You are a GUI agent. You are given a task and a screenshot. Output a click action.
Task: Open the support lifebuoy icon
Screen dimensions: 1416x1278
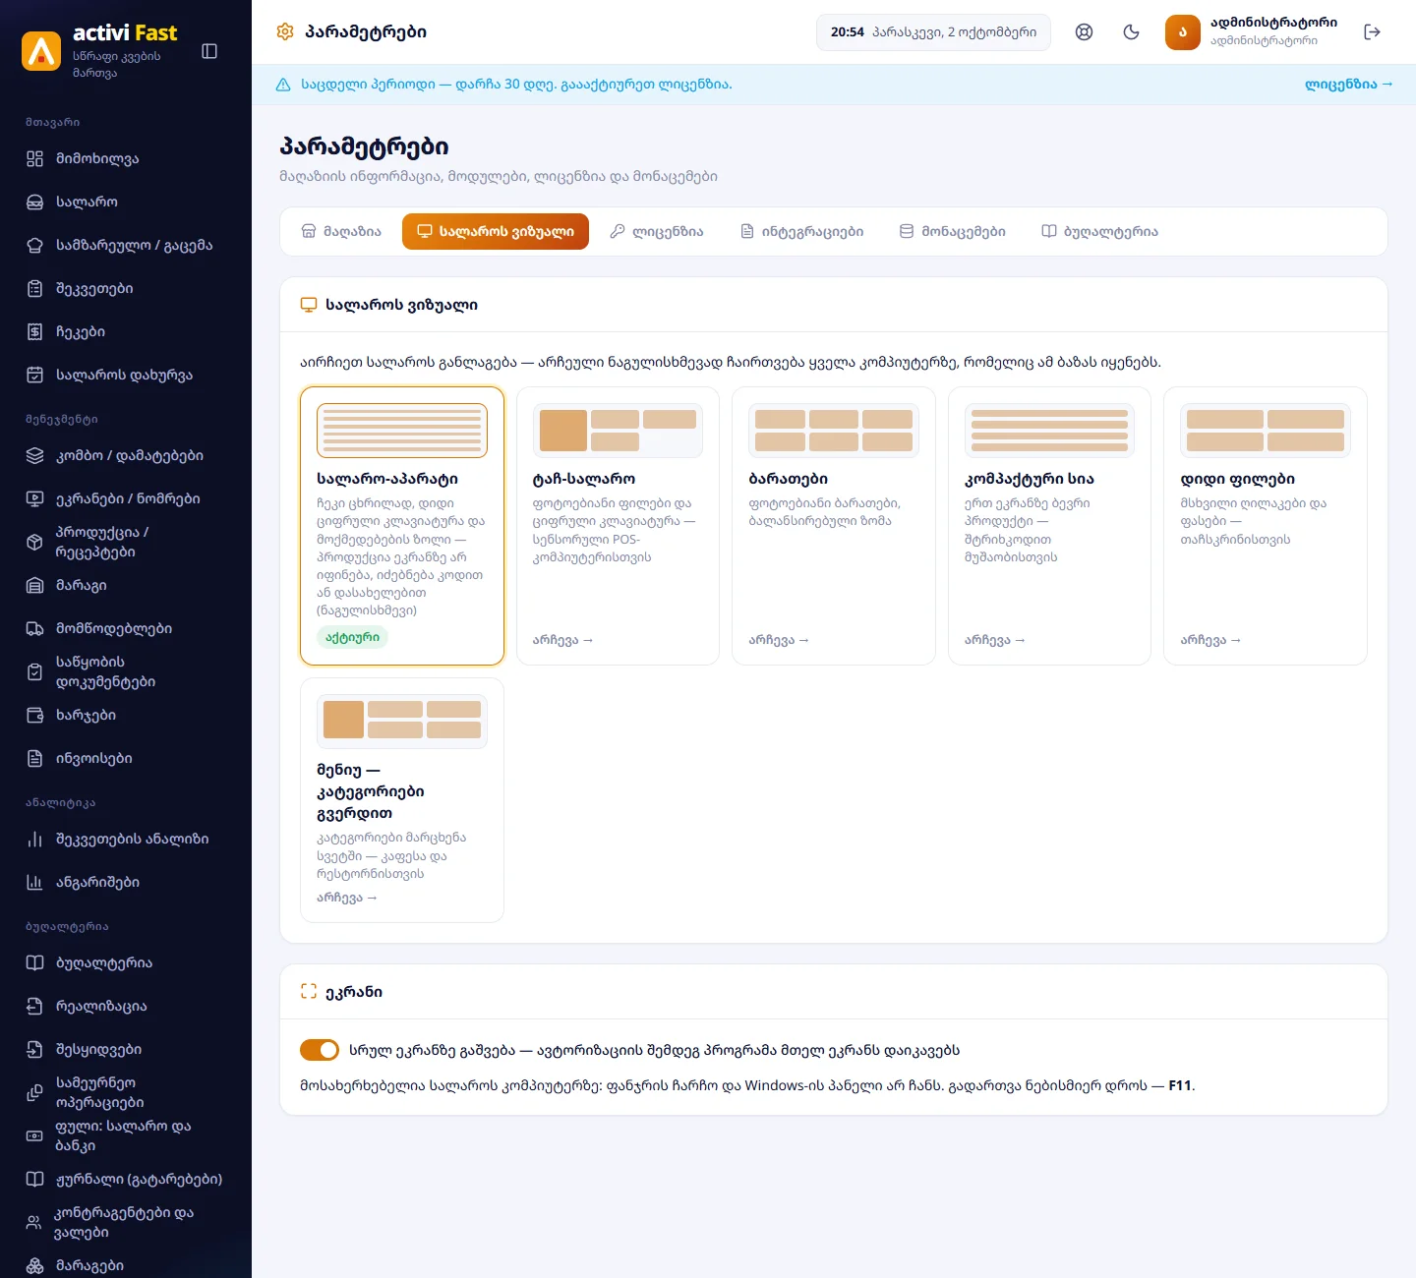[1084, 31]
